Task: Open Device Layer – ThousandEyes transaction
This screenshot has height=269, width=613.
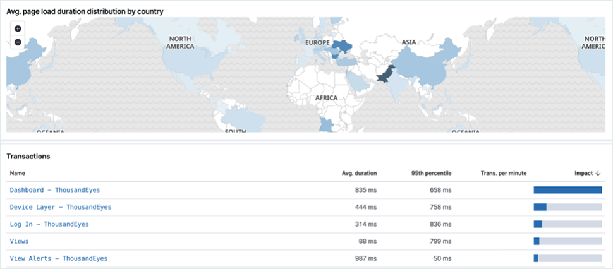Action: 60,206
